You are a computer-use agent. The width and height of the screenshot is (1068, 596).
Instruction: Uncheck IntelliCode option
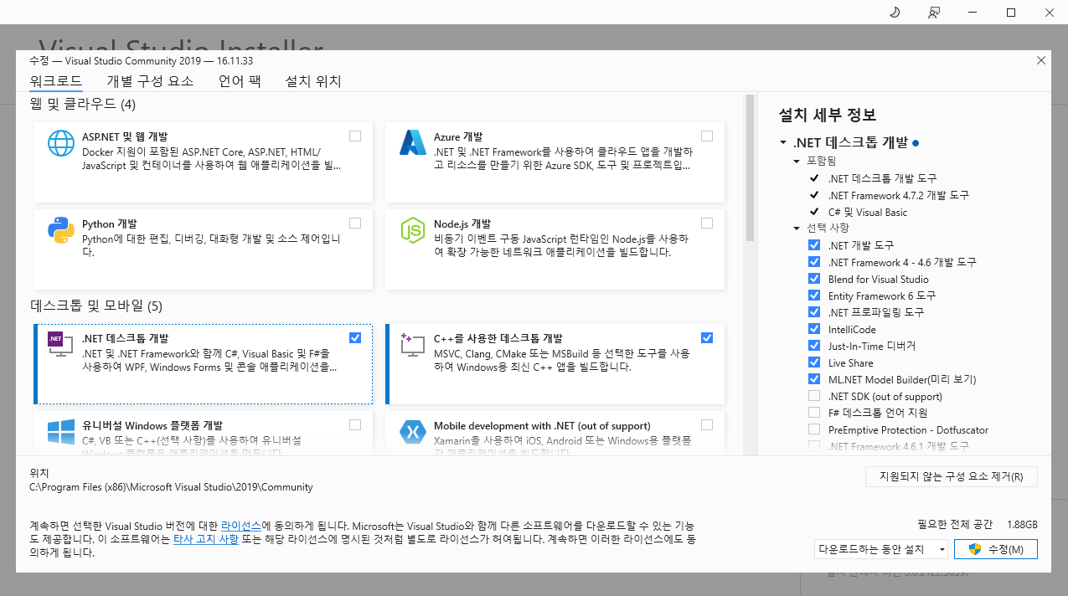point(814,329)
